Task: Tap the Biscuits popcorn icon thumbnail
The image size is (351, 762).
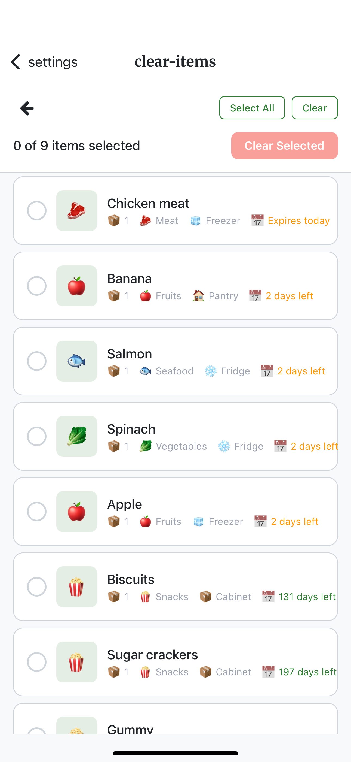Action: point(76,586)
